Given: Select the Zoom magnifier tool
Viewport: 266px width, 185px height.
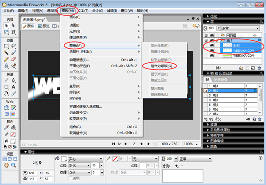Looking at the screenshot, I should tap(13, 165).
